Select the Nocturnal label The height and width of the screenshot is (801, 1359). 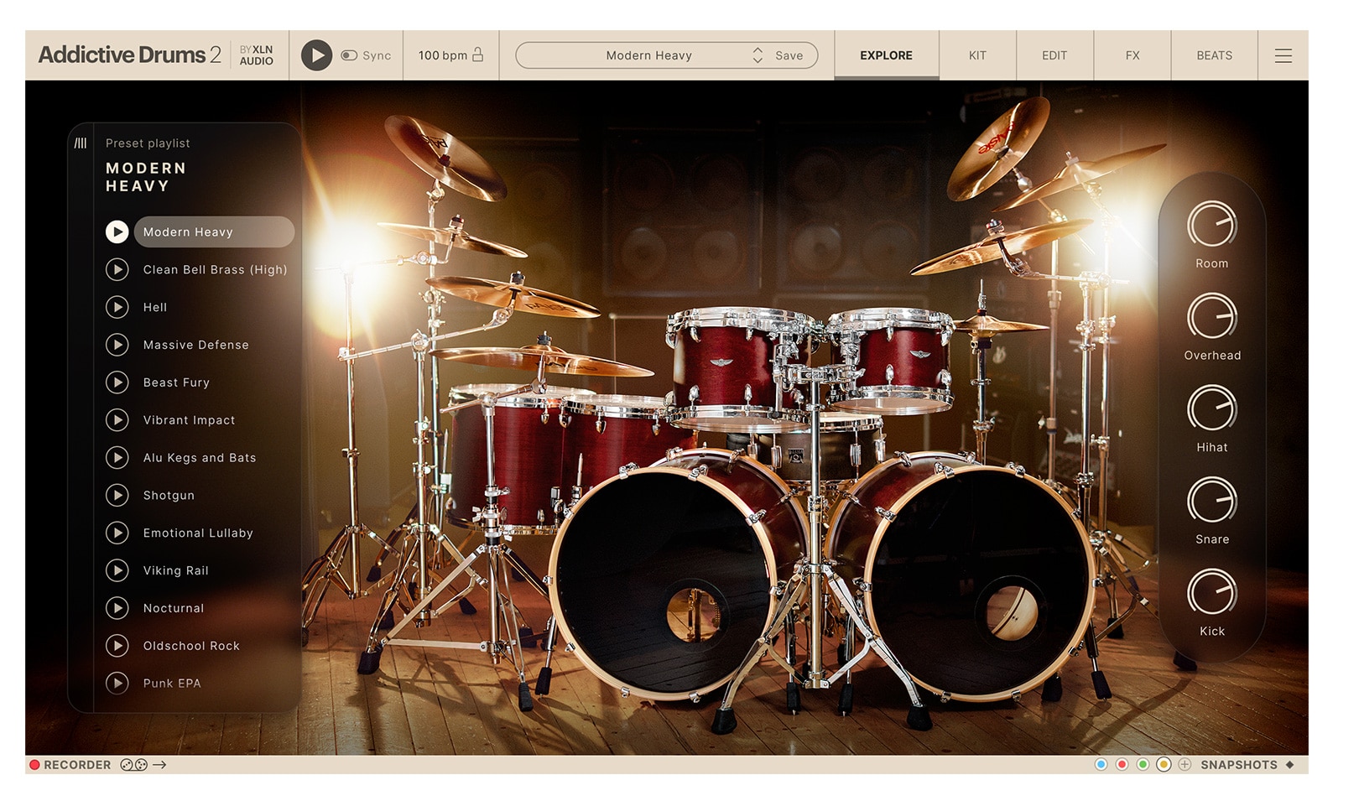click(x=174, y=608)
